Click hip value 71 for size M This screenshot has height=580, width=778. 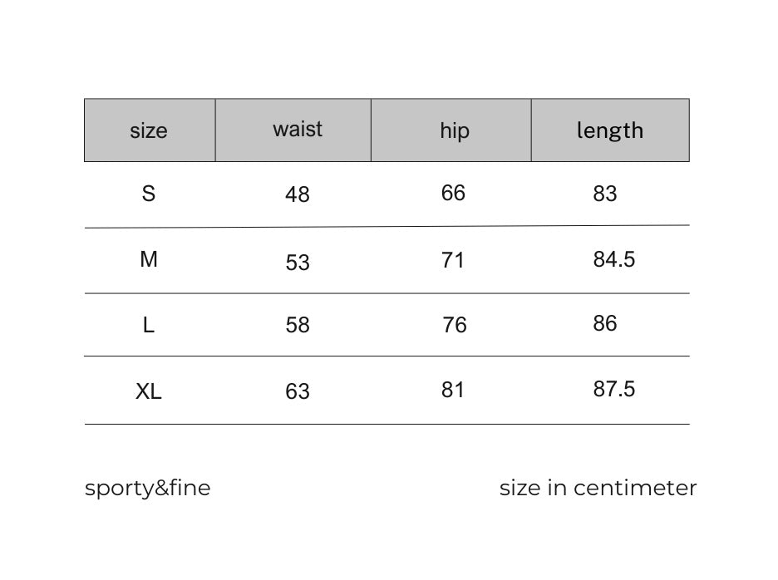click(453, 260)
